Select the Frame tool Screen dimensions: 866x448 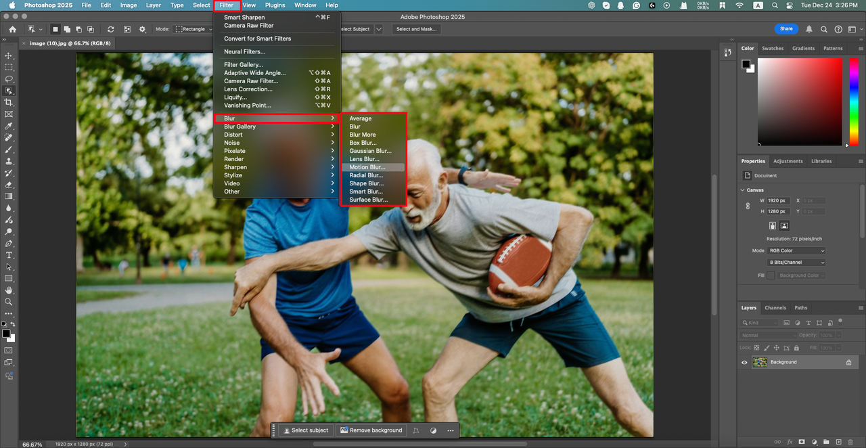9,114
